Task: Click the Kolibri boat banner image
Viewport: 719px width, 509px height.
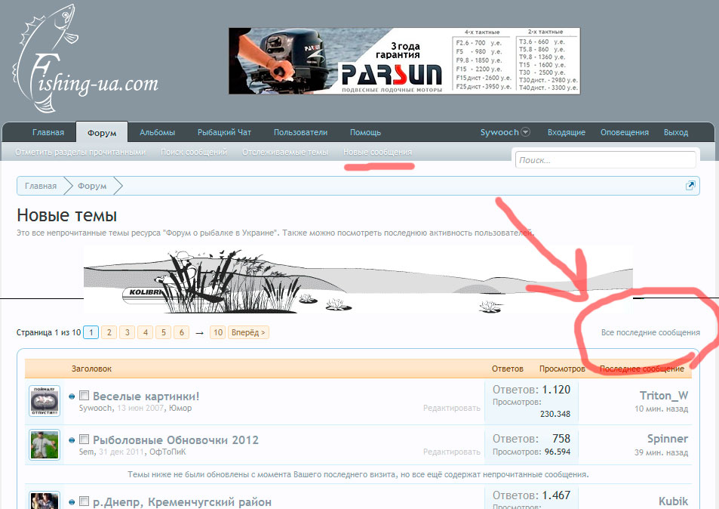Action: pyautogui.click(x=358, y=280)
